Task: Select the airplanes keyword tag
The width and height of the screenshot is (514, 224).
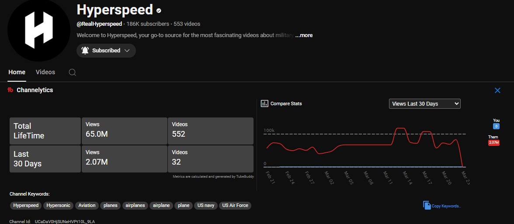Action: pyautogui.click(x=135, y=206)
